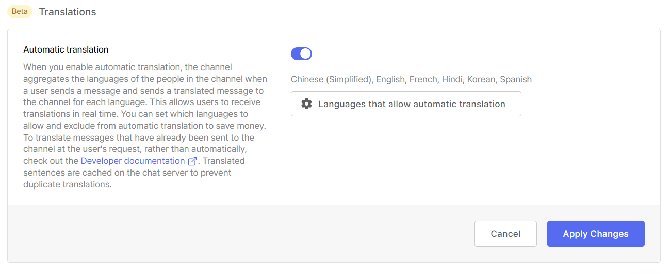Click the automatic translation description paragraph

[145, 126]
